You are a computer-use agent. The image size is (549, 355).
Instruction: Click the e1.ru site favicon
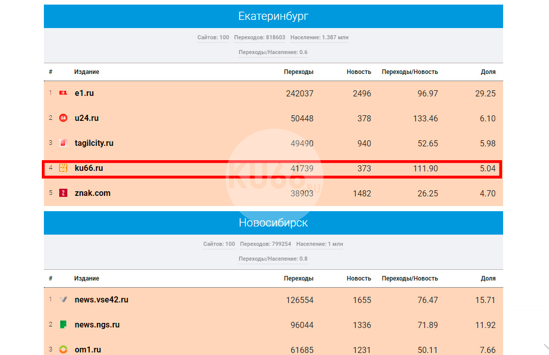coord(63,93)
